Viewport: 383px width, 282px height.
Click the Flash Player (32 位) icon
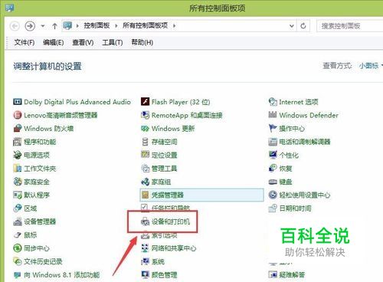tap(145, 102)
